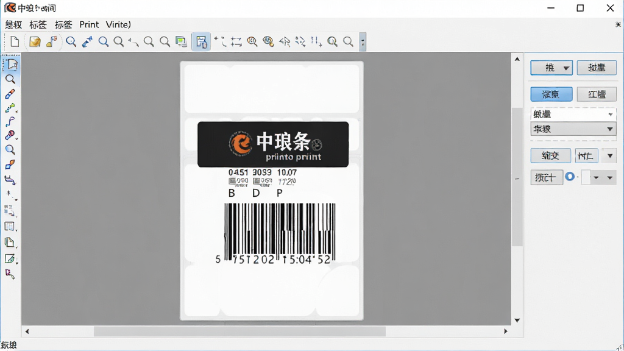Open the first menu in the menu bar
Viewport: 624px width, 351px height.
13,24
